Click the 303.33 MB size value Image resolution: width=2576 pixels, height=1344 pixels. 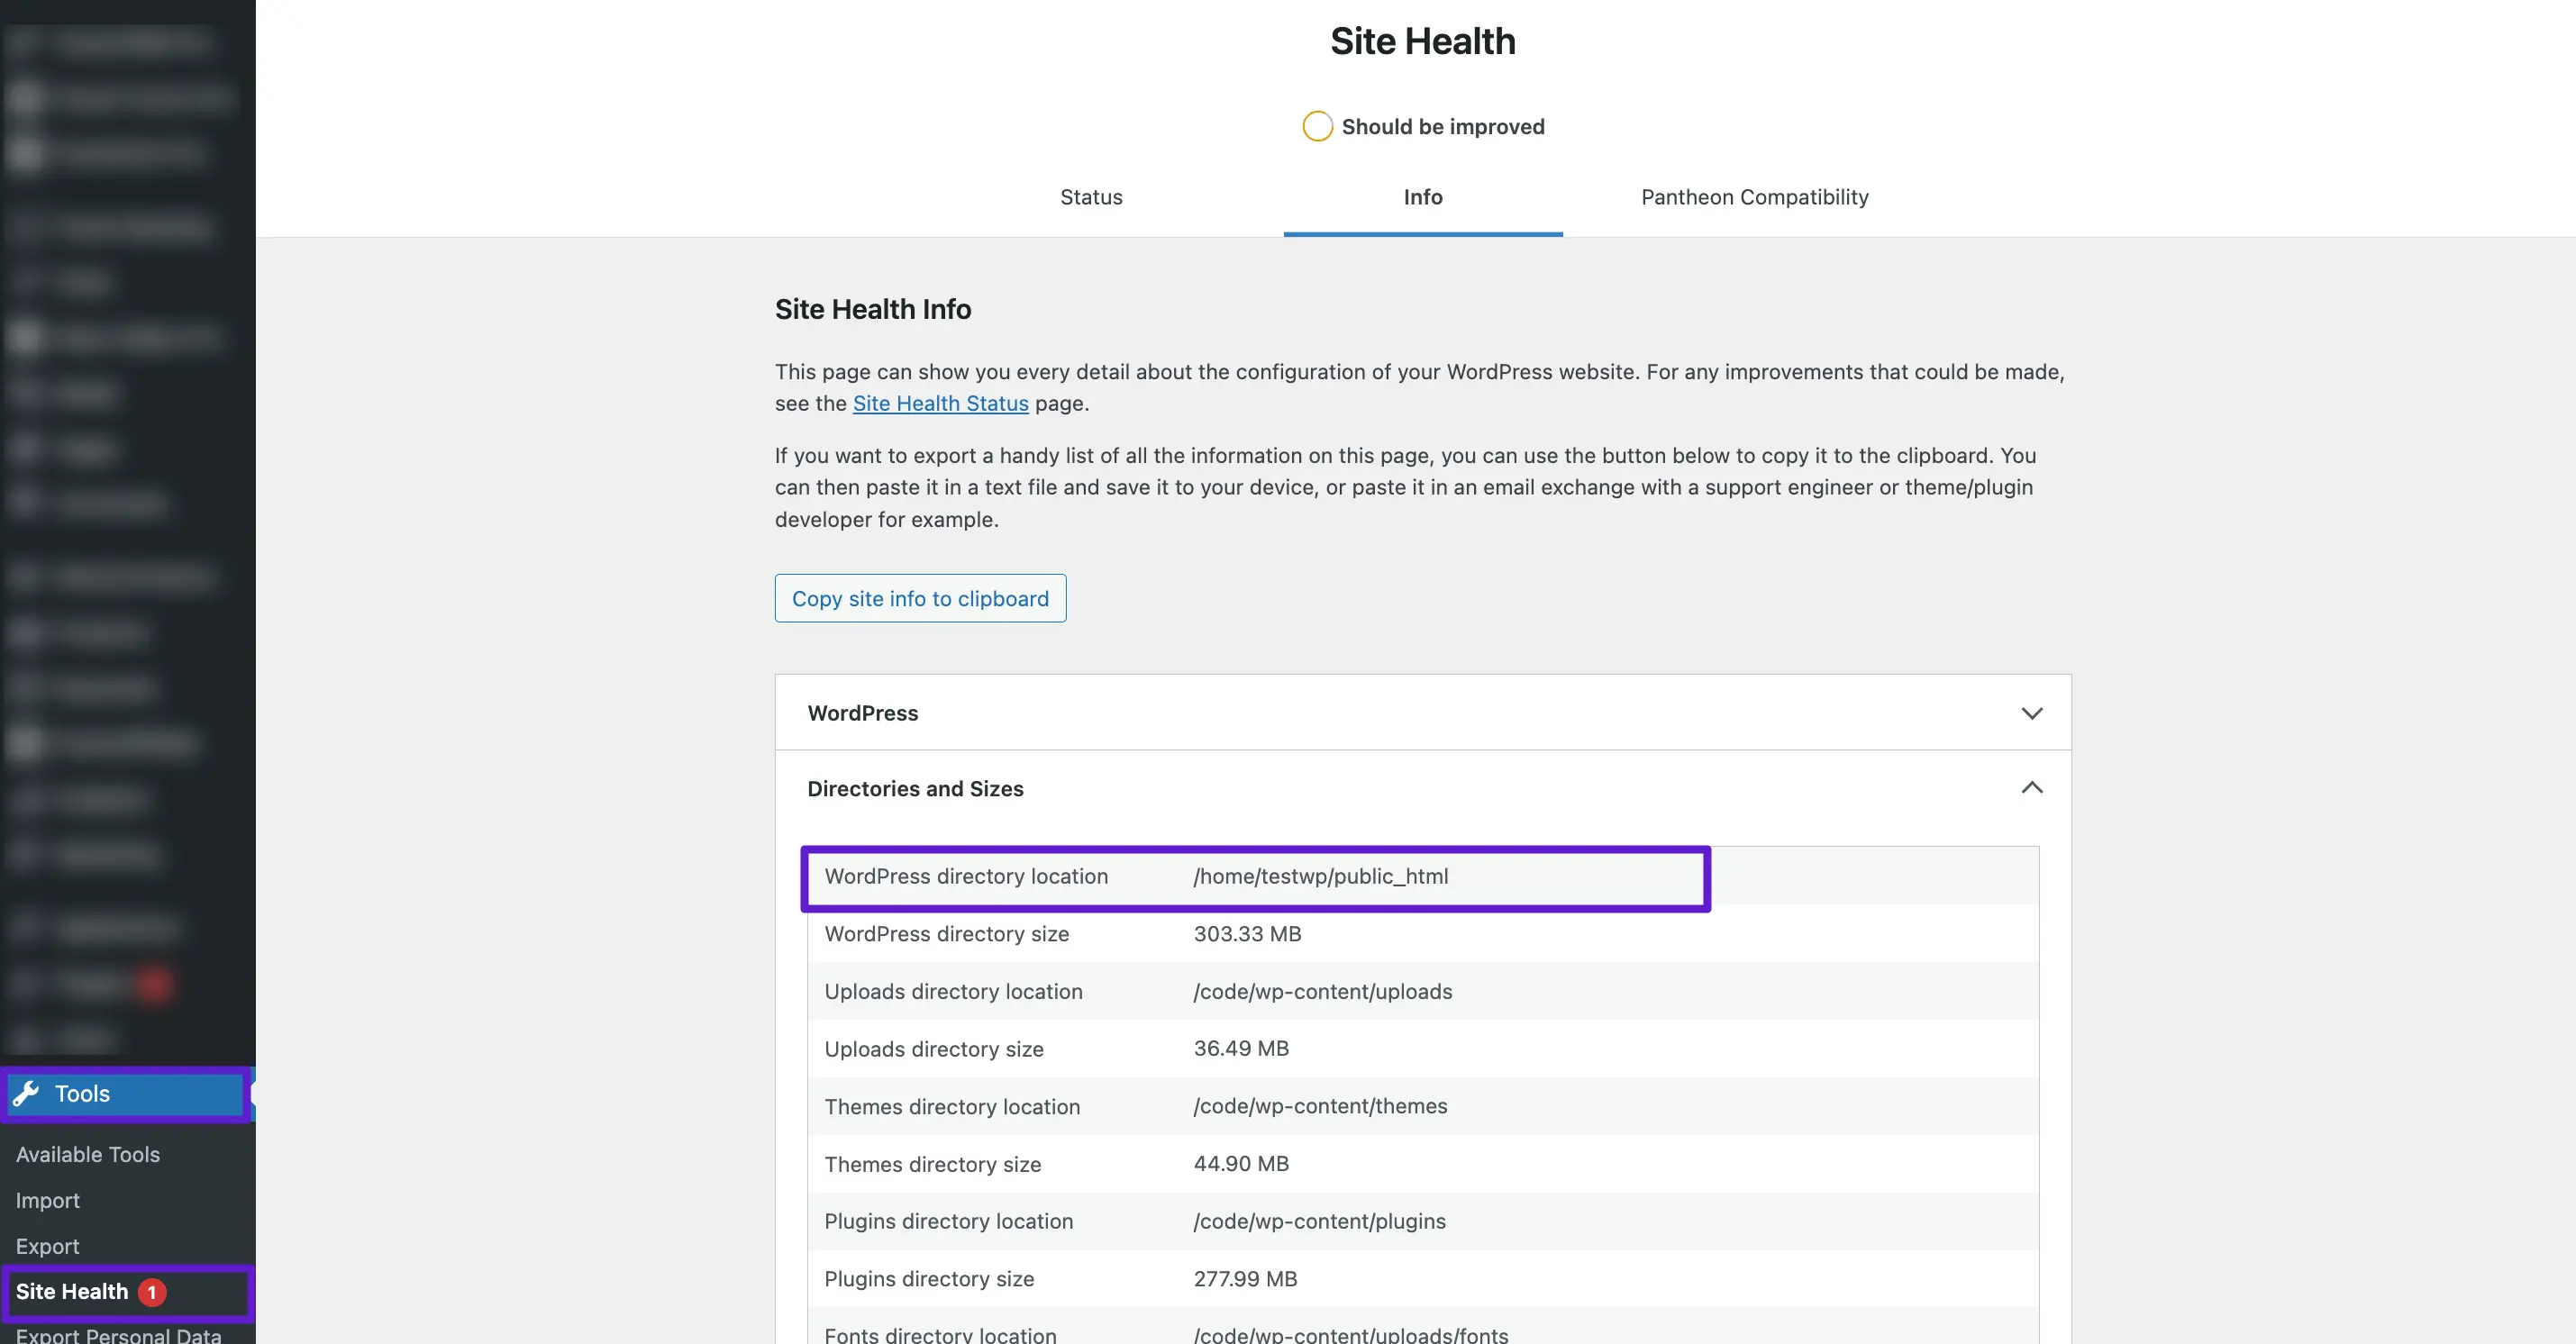(x=1247, y=934)
